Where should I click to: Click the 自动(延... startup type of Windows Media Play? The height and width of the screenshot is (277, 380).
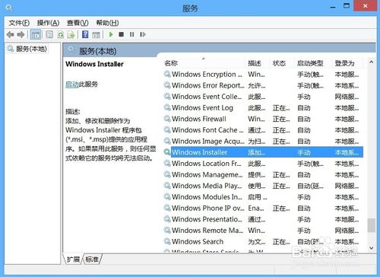coord(310,186)
